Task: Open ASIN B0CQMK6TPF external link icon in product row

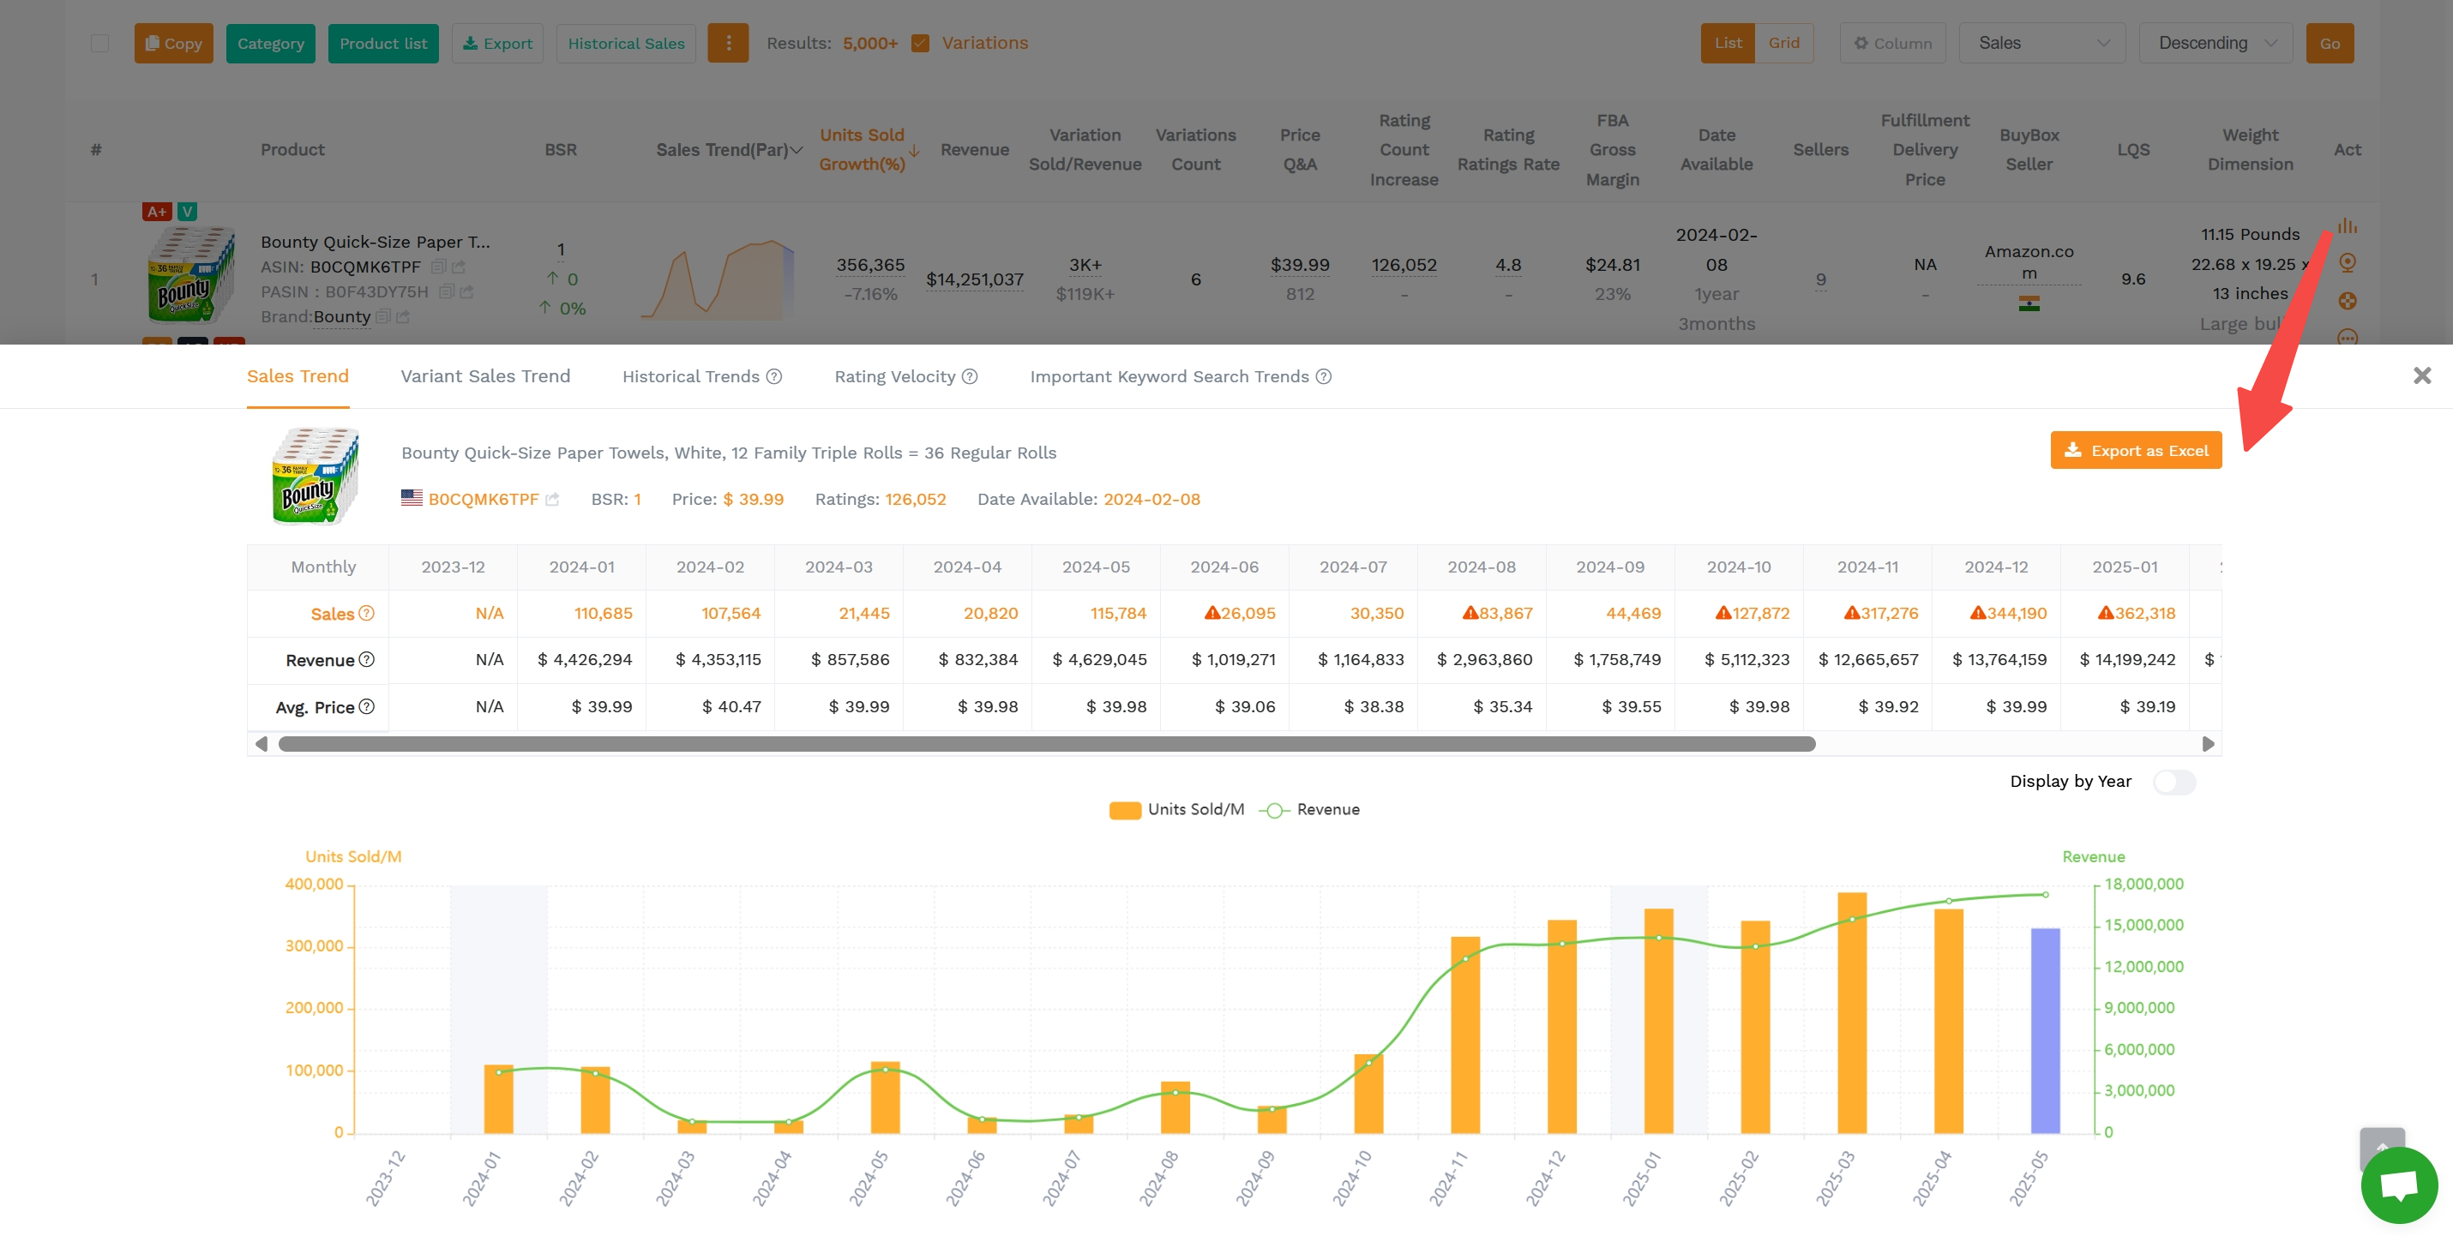Action: [459, 267]
